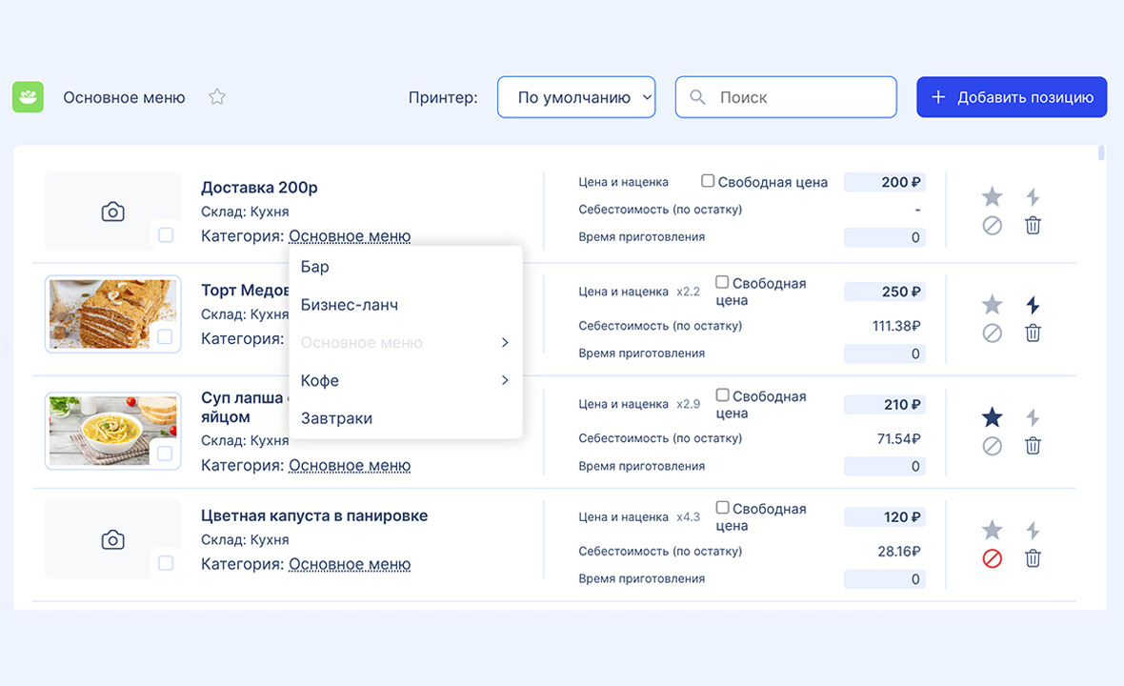Delete the Цветная капуста в панировке item

[x=1033, y=558]
